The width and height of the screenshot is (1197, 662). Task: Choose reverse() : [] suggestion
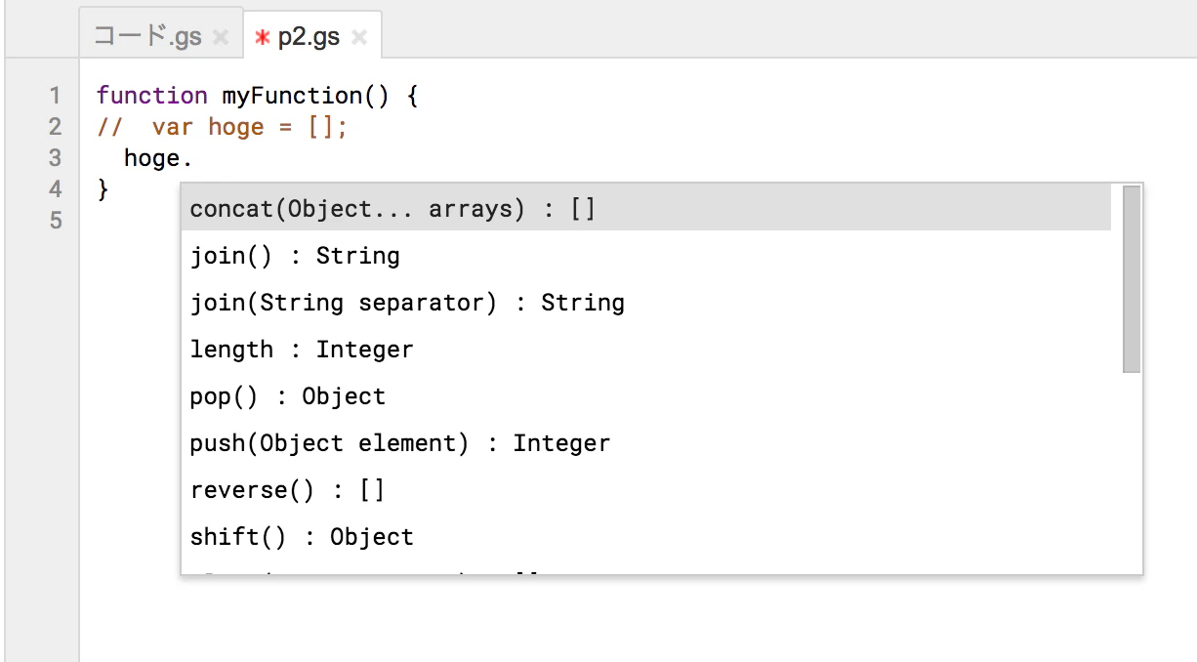coord(646,490)
